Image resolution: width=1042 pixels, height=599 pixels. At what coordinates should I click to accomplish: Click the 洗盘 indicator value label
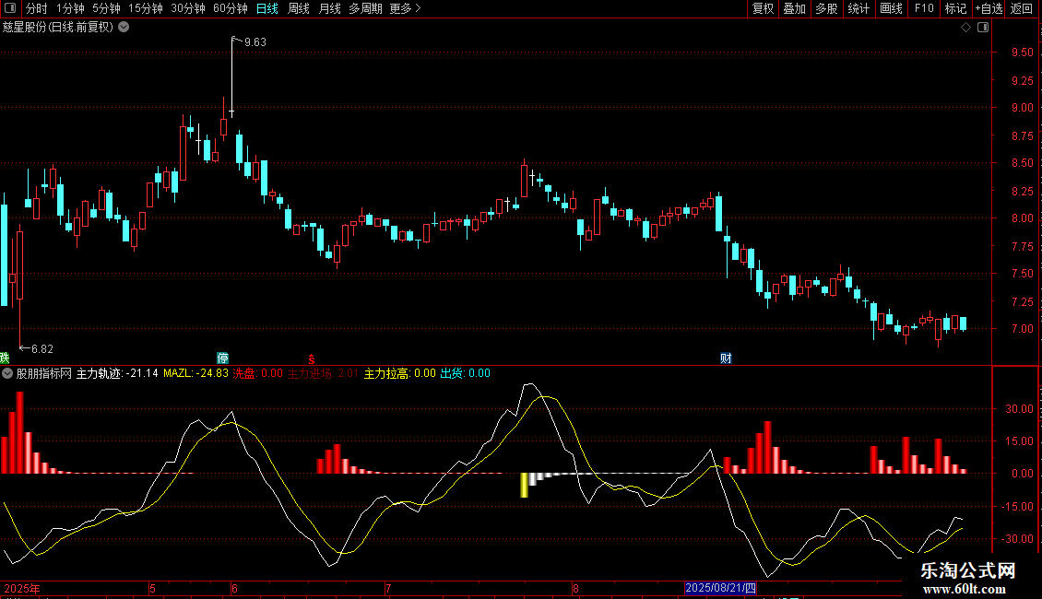click(258, 373)
